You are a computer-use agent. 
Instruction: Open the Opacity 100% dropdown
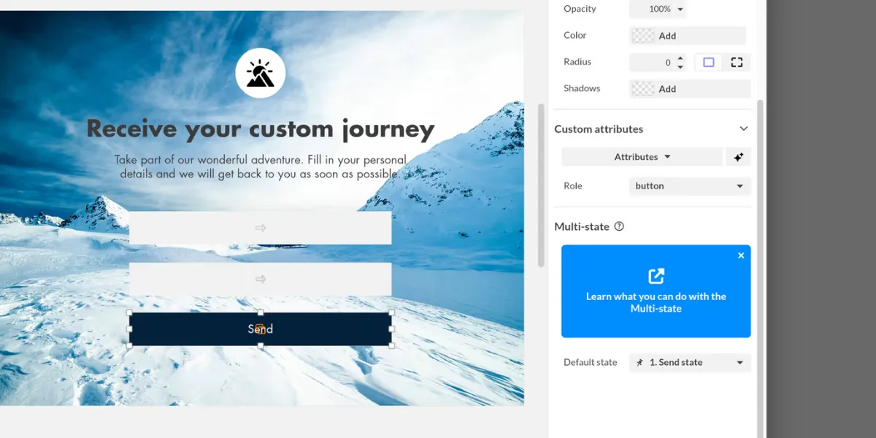pyautogui.click(x=658, y=9)
